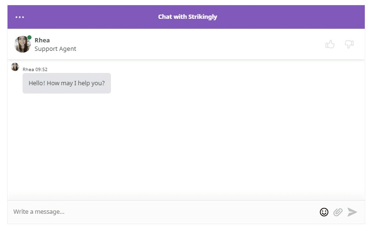Click the green online status dot
Screen dimensions: 377x234
click(x=30, y=37)
